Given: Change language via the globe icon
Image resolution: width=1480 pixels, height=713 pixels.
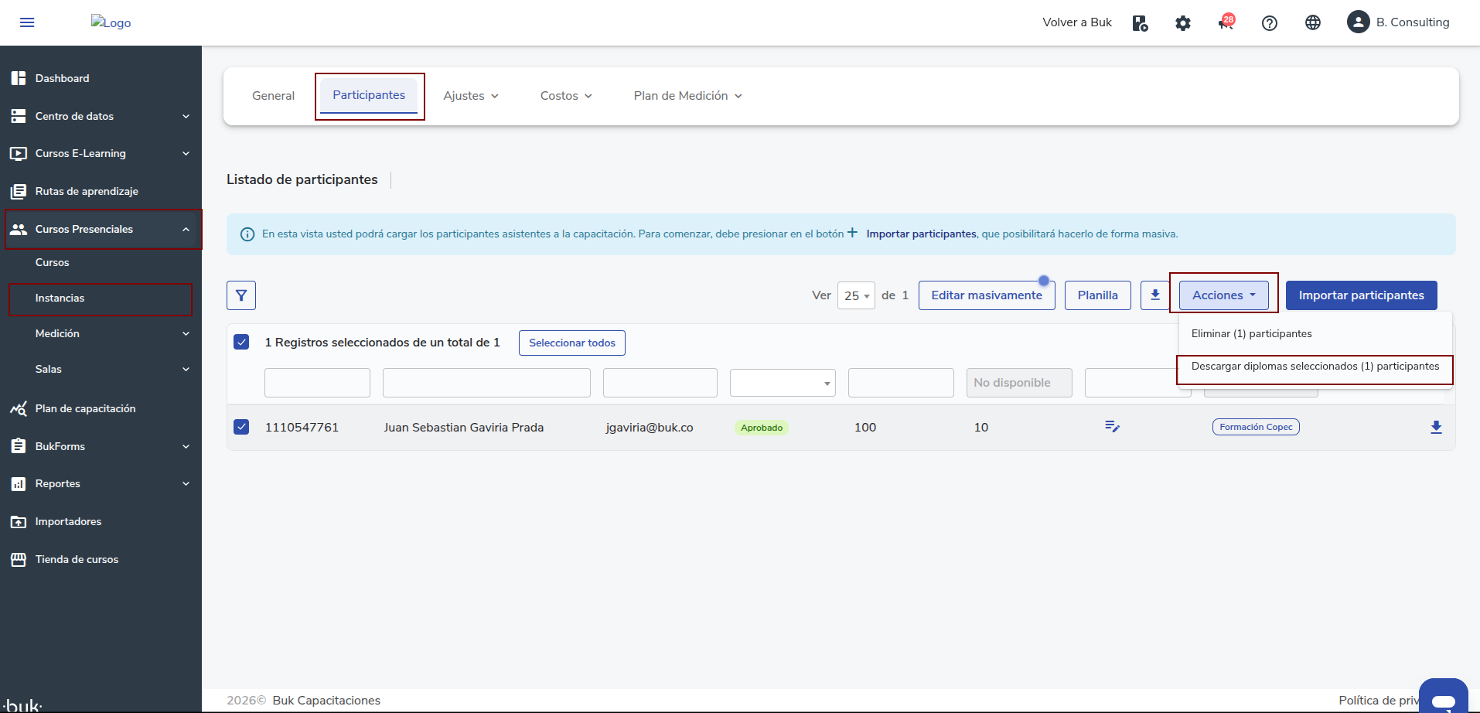Looking at the screenshot, I should (1313, 22).
